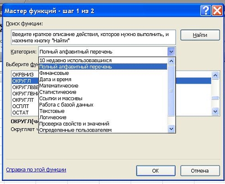Choose Дата и время from the list
Image resolution: width=225 pixels, height=184 pixels.
[55, 80]
